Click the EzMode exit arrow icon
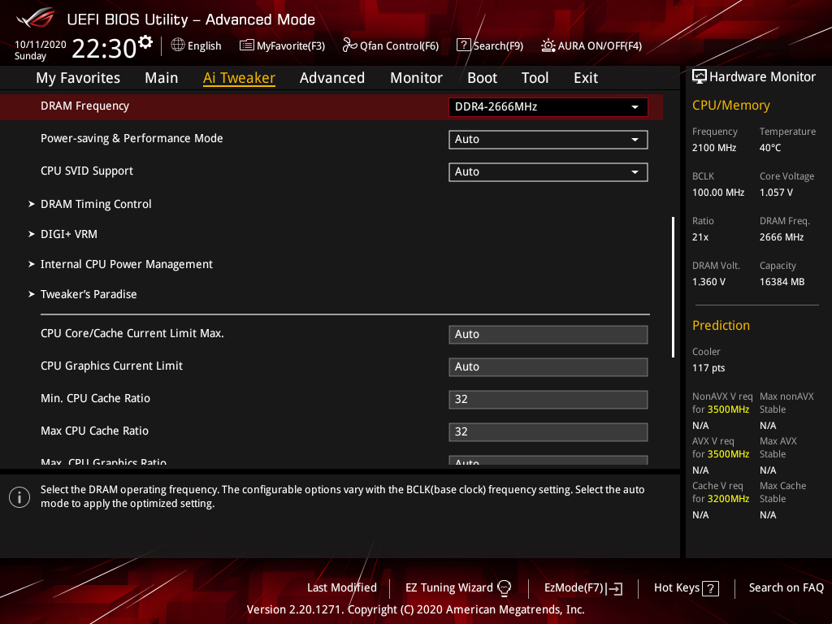 pyautogui.click(x=614, y=588)
